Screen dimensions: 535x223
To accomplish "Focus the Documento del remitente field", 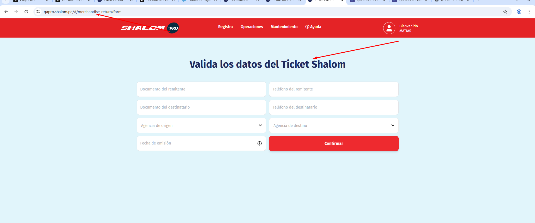I will coord(201,89).
